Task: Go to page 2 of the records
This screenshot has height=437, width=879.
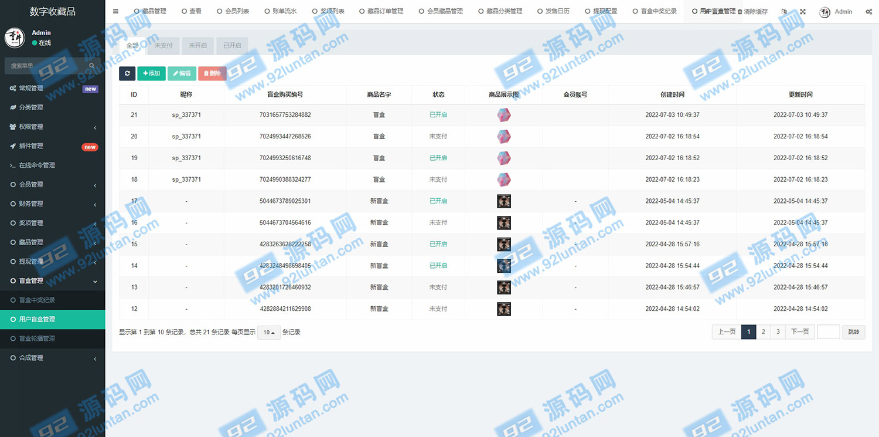Action: tap(763, 332)
